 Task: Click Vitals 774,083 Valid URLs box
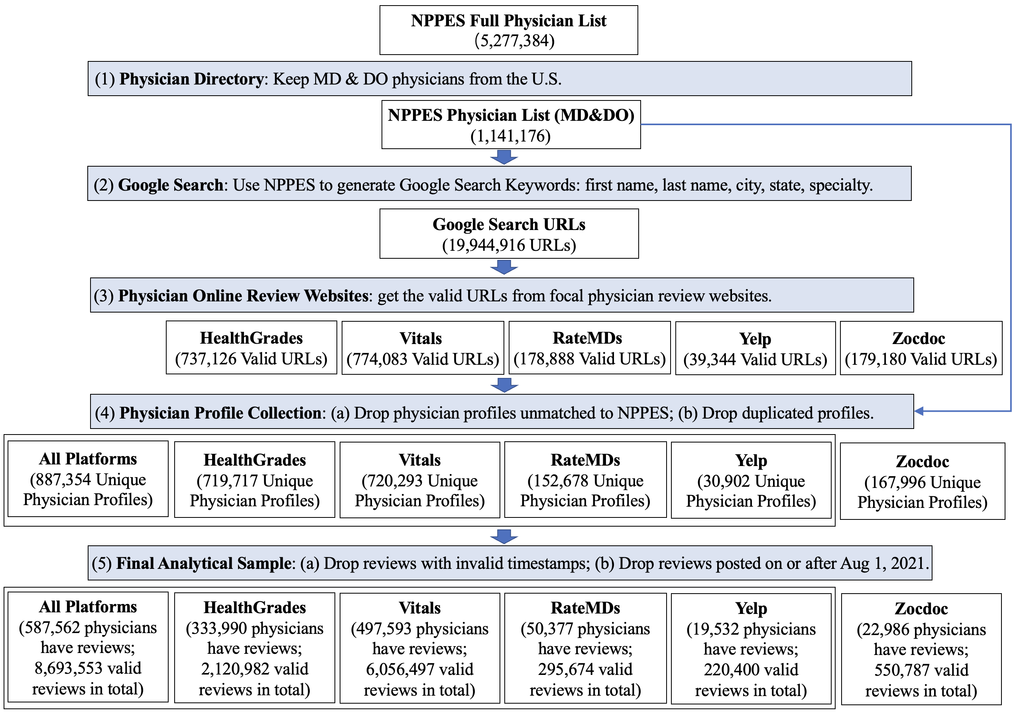click(x=423, y=348)
